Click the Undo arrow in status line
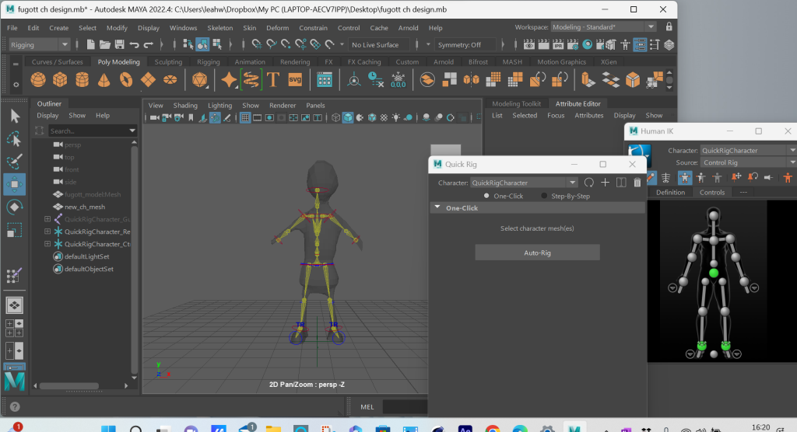 coord(134,44)
